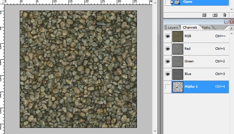Select the Green channel thumbnail
Image resolution: width=234 pixels, height=134 pixels.
pos(178,62)
